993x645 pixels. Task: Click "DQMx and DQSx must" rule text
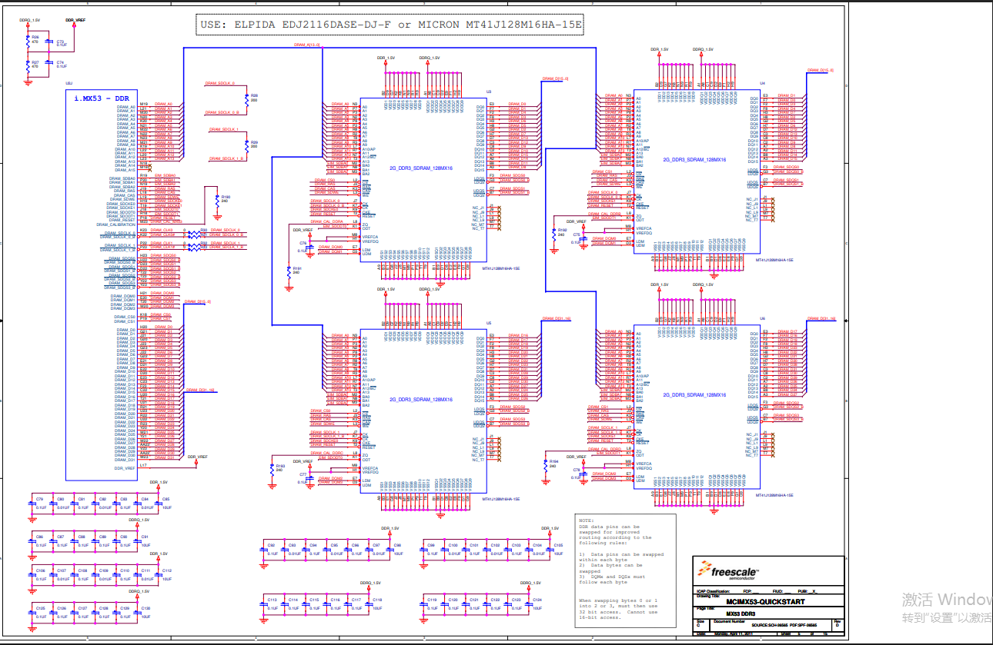point(617,577)
